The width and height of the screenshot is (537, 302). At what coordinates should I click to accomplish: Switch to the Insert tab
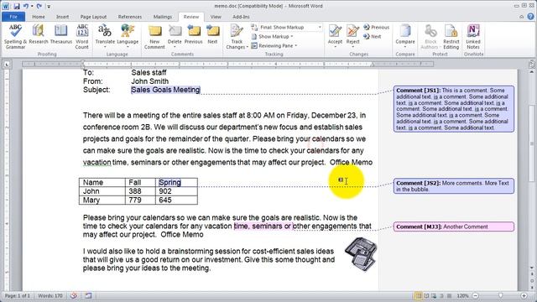coord(62,17)
